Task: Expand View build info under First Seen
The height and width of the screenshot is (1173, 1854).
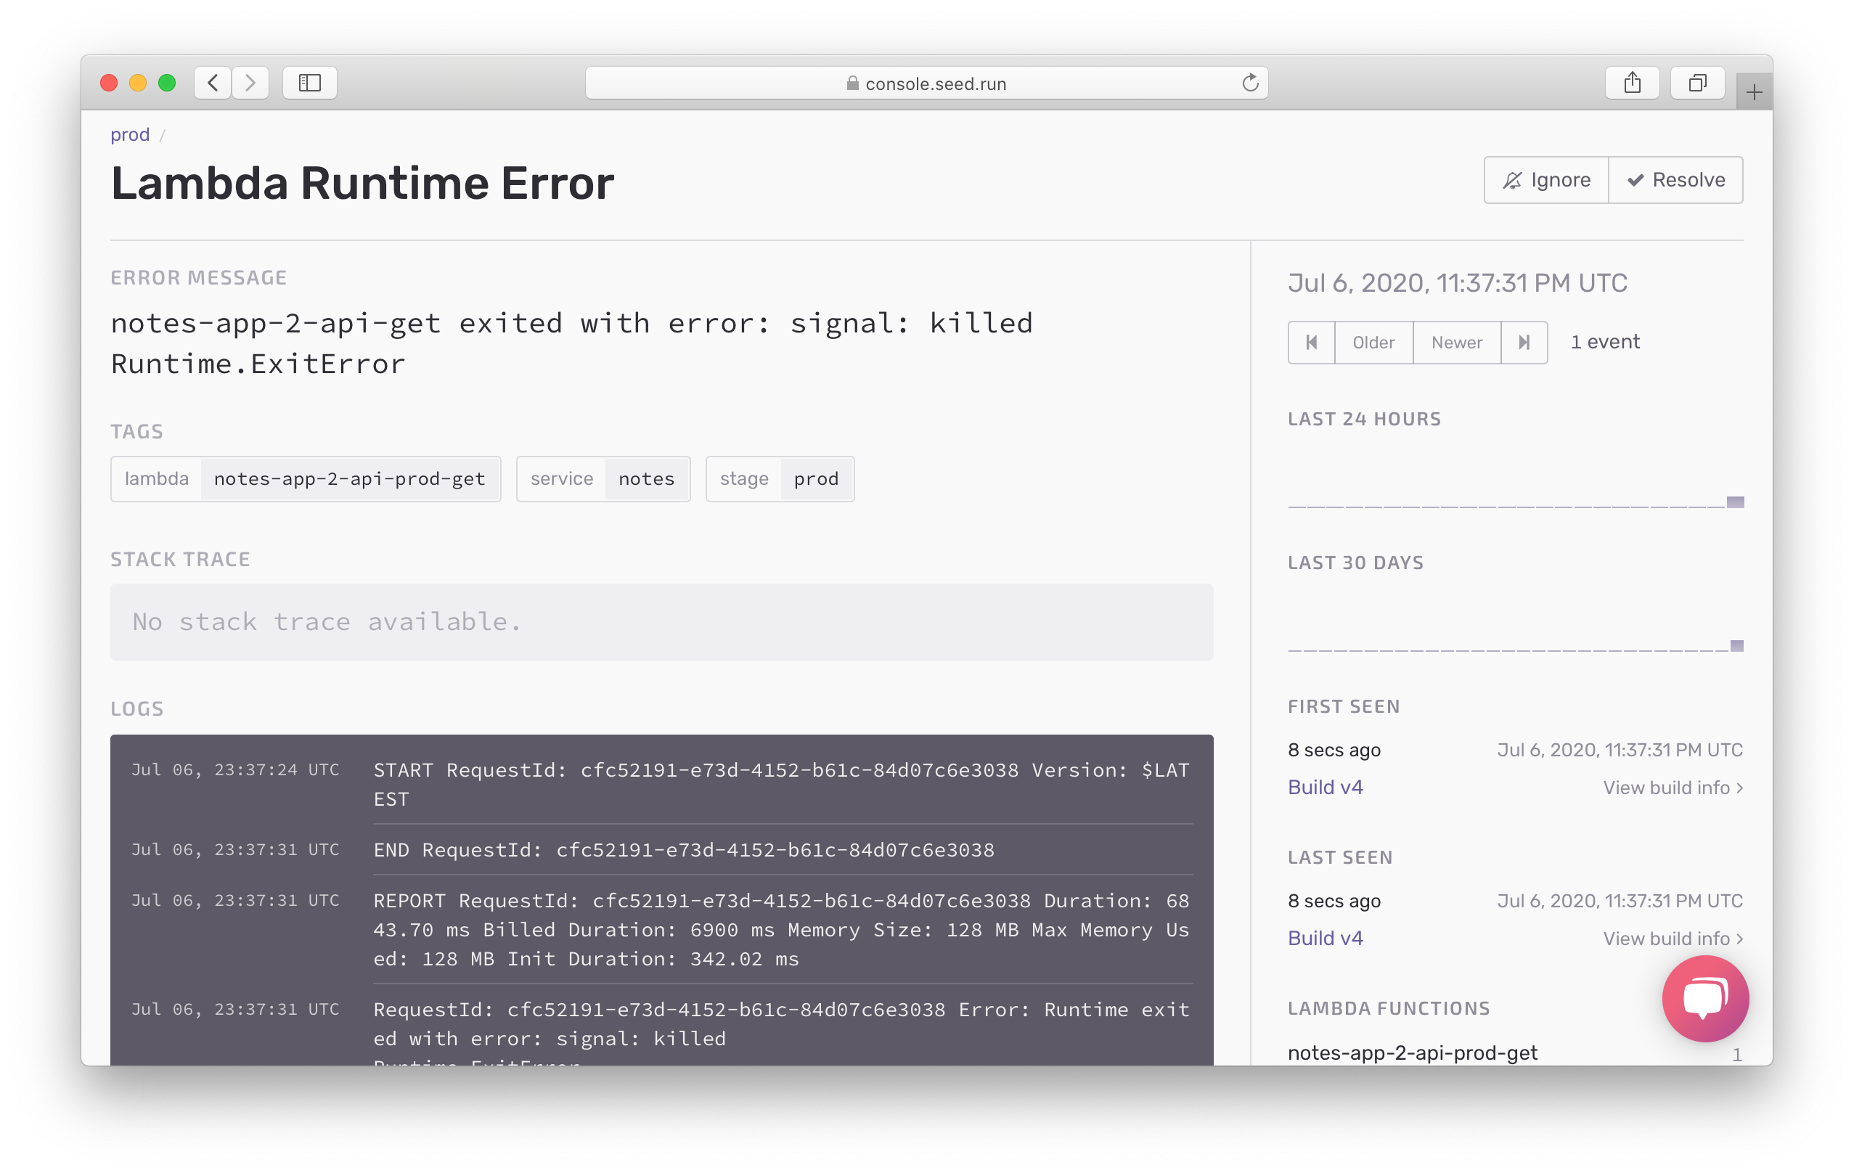Action: click(x=1673, y=788)
